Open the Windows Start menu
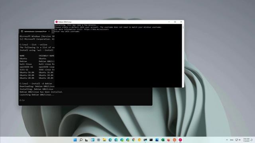The height and width of the screenshot is (143, 255). [x=75, y=140]
